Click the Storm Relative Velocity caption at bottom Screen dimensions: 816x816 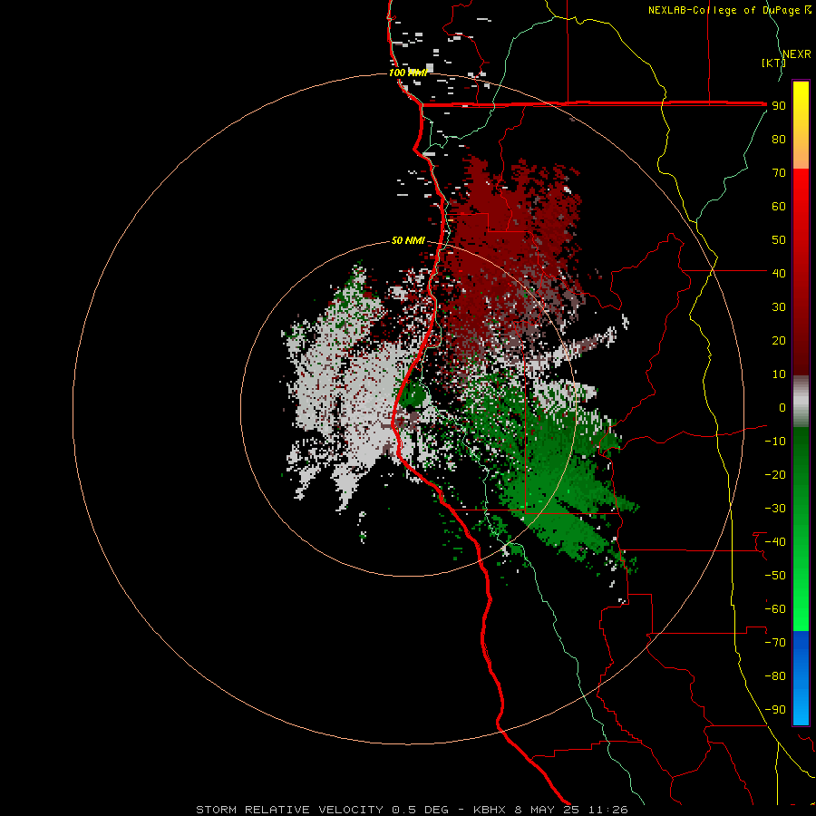pos(412,810)
